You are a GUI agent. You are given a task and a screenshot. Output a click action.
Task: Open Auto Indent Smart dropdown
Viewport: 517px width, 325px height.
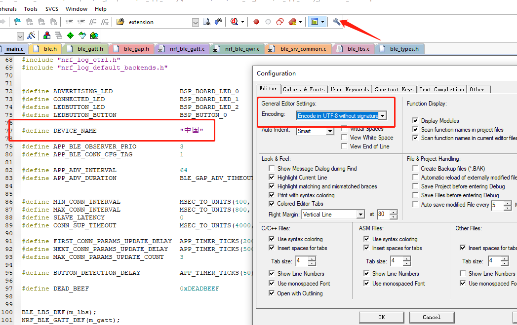(330, 131)
